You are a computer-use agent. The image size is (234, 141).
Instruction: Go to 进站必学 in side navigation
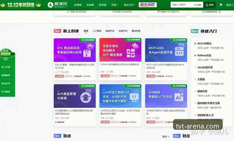[6, 83]
